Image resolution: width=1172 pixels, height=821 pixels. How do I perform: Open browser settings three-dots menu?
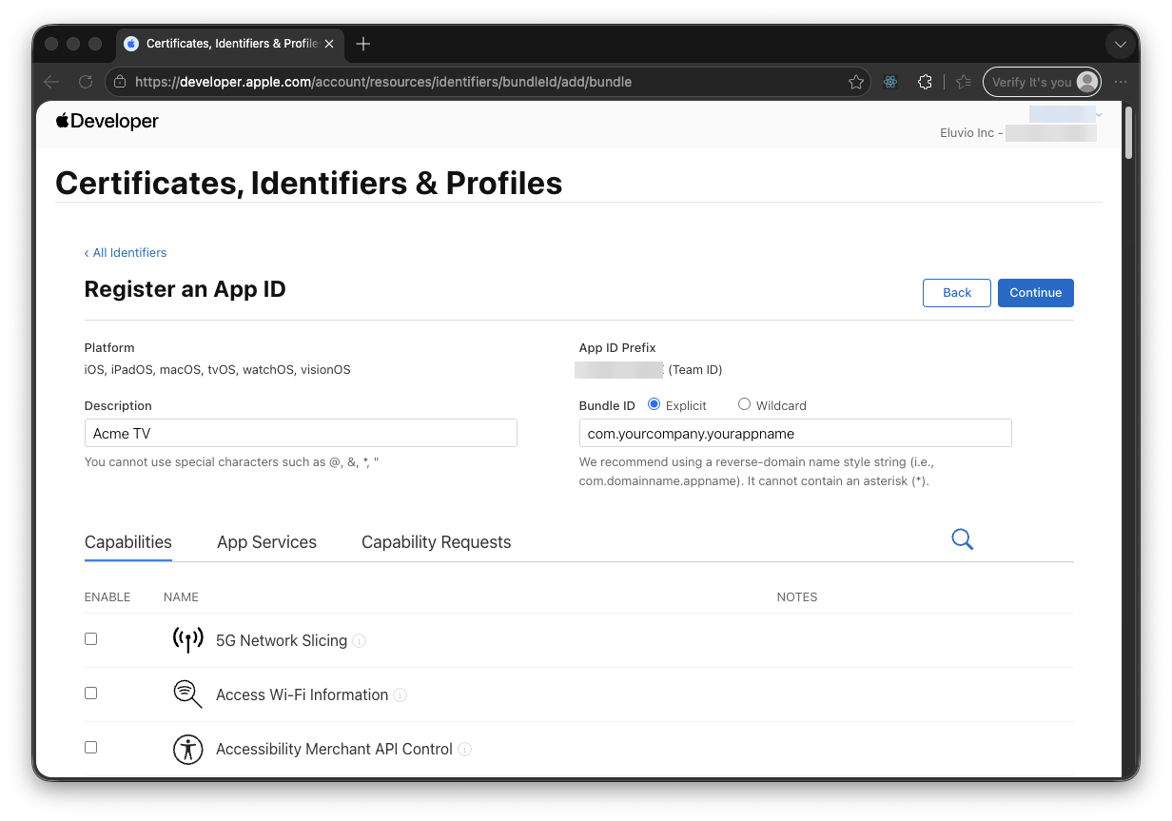click(x=1121, y=82)
